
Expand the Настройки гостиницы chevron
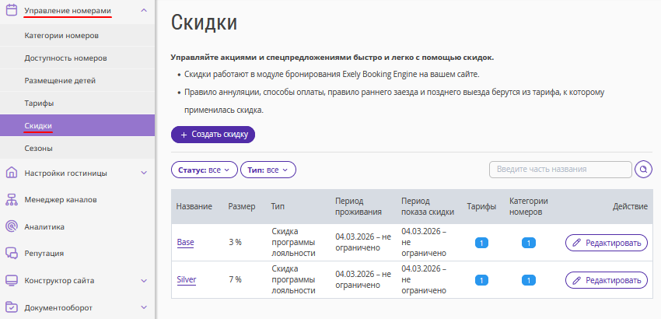pos(144,173)
